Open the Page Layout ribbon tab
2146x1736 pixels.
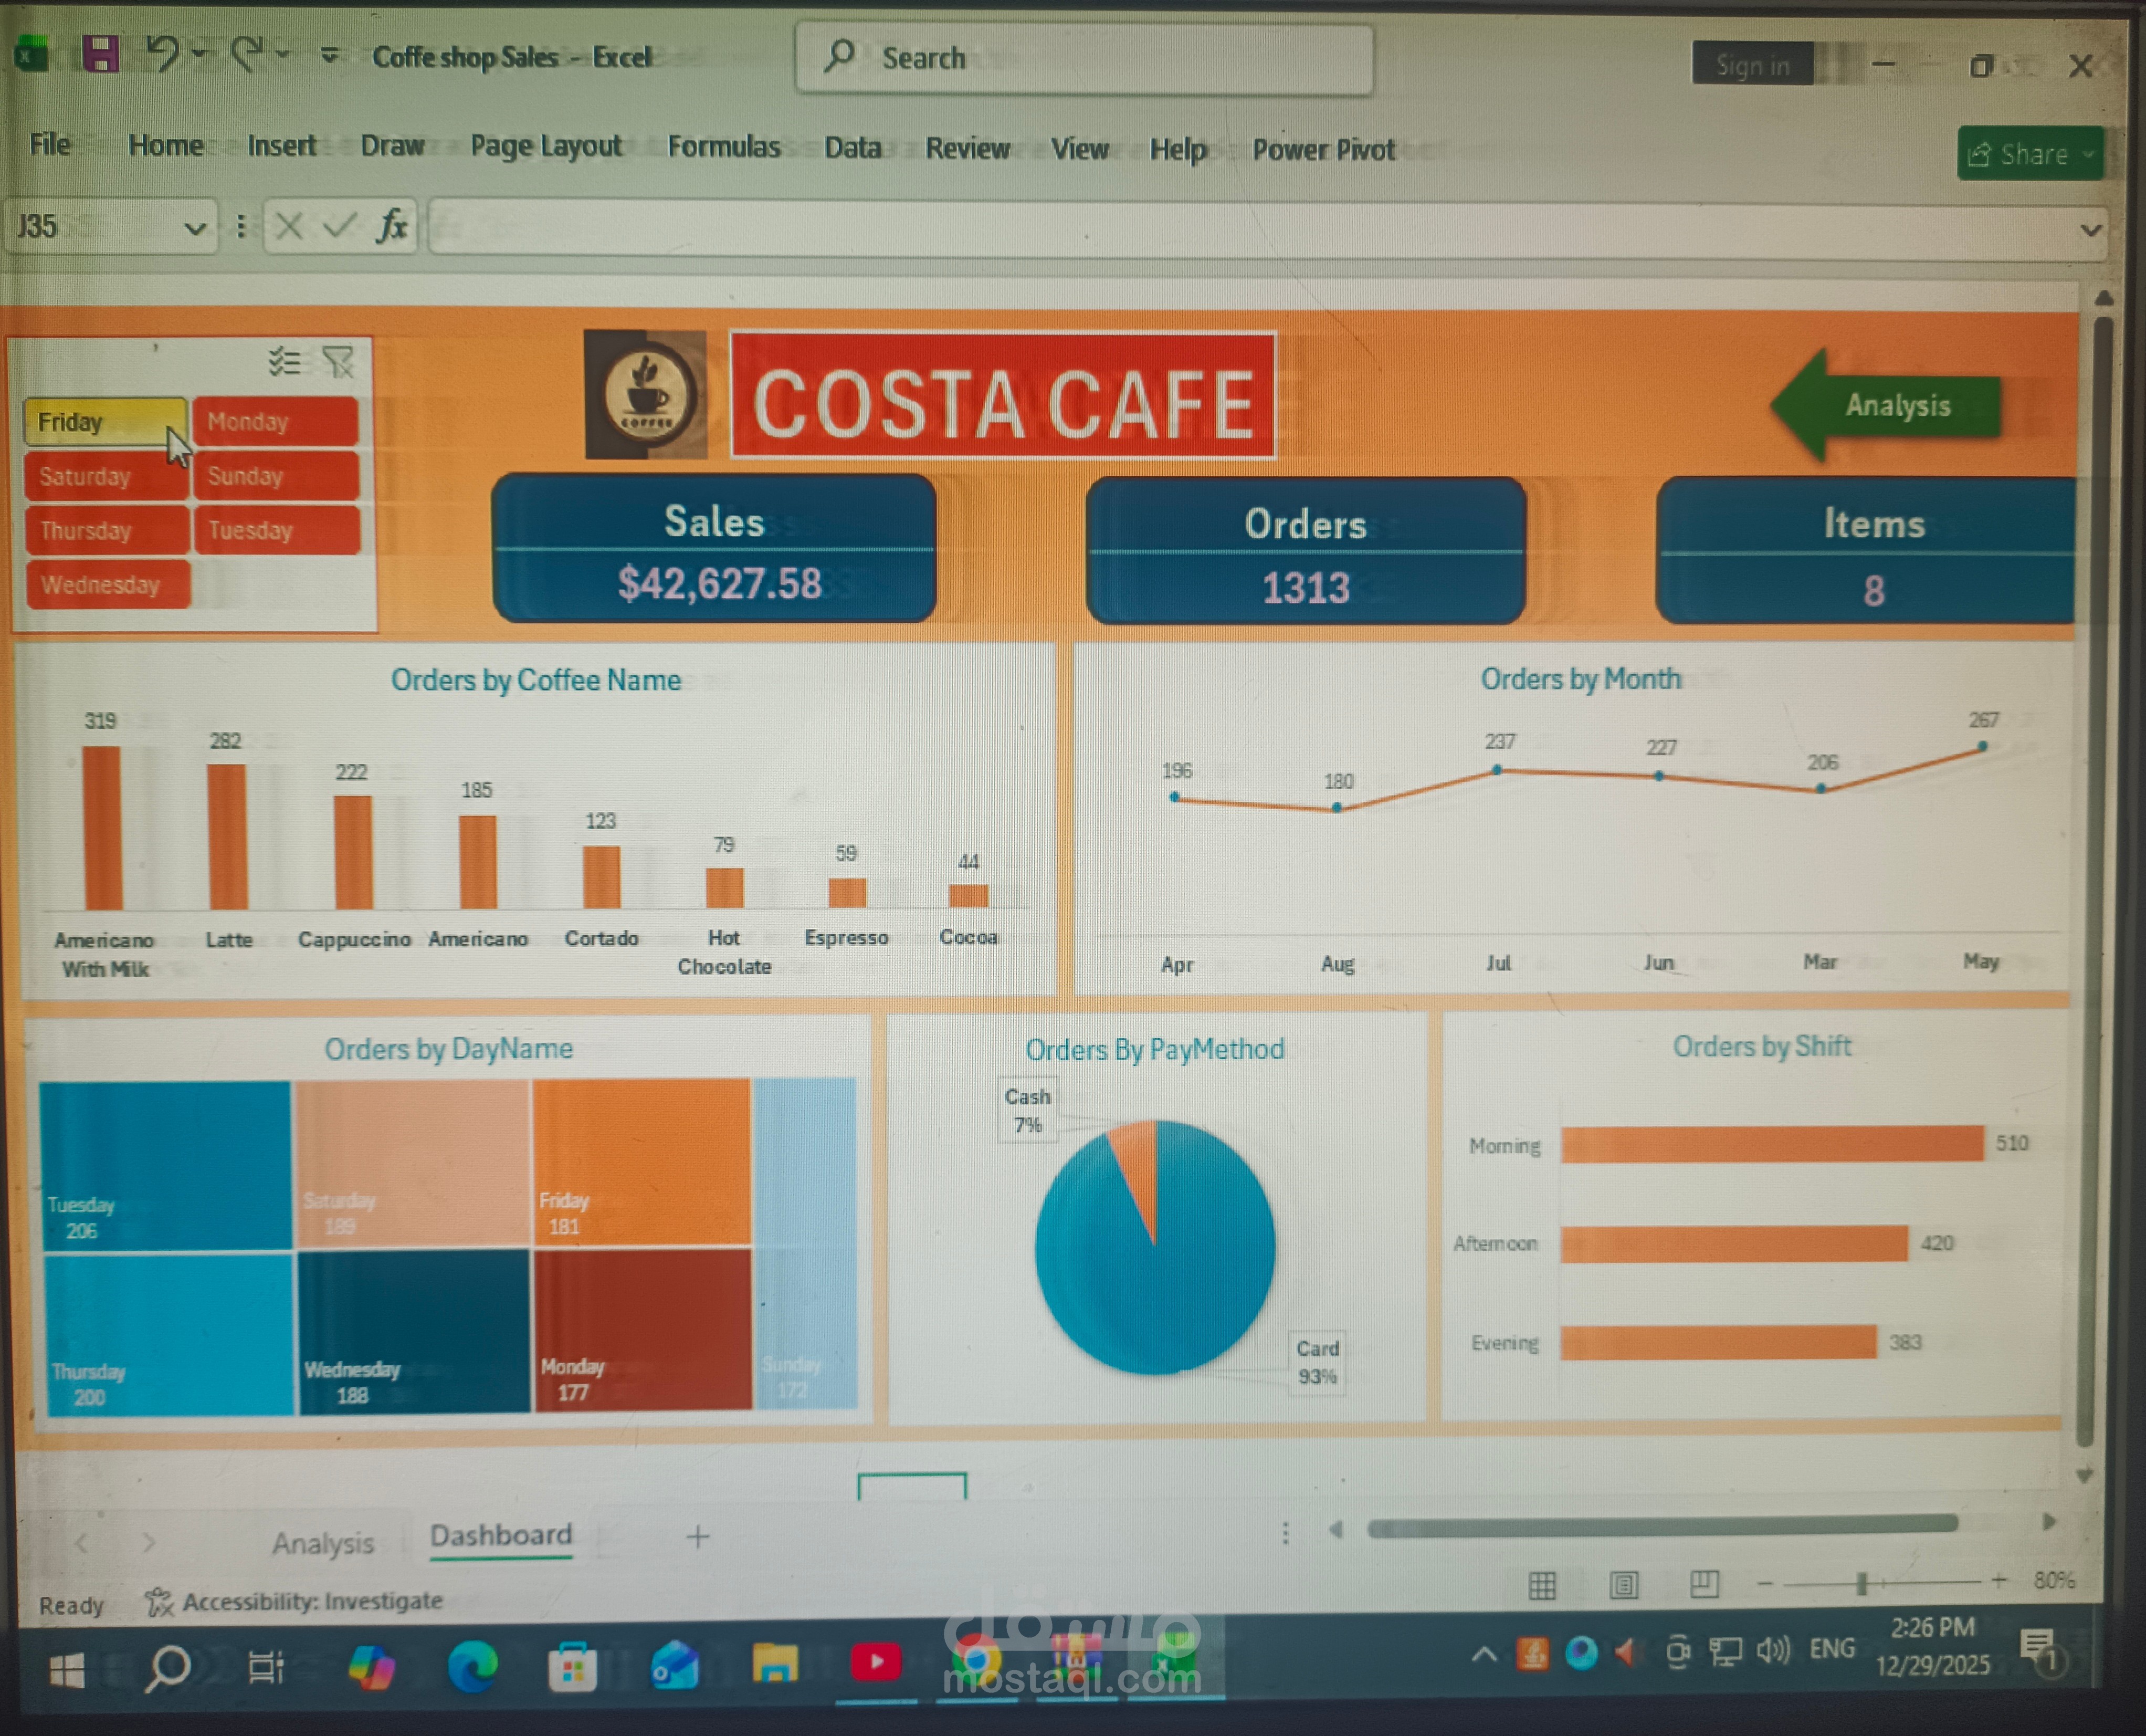click(x=546, y=147)
